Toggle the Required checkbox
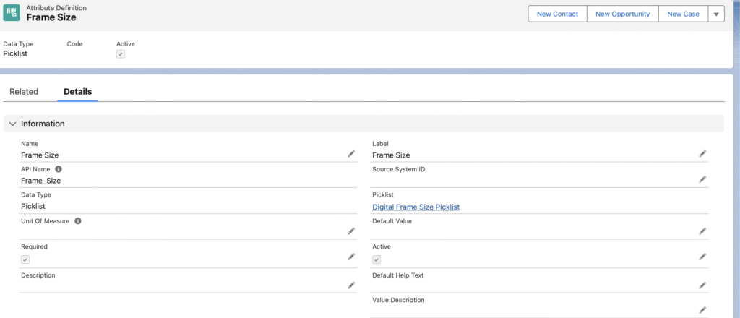Screen dimensions: 740x318 click(x=25, y=259)
